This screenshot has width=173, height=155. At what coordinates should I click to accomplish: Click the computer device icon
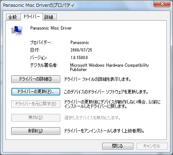pos(17,30)
